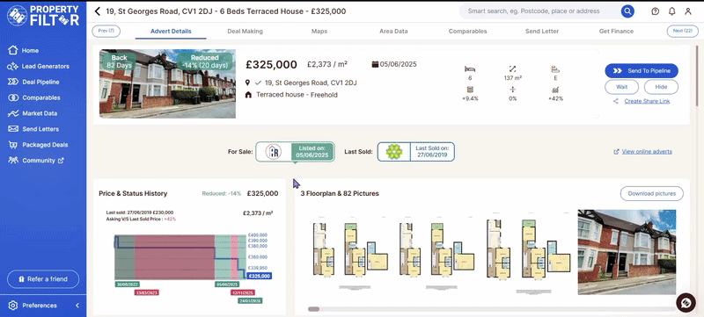The height and width of the screenshot is (317, 704).
Task: Open the help question mark icon
Action: tap(655, 11)
